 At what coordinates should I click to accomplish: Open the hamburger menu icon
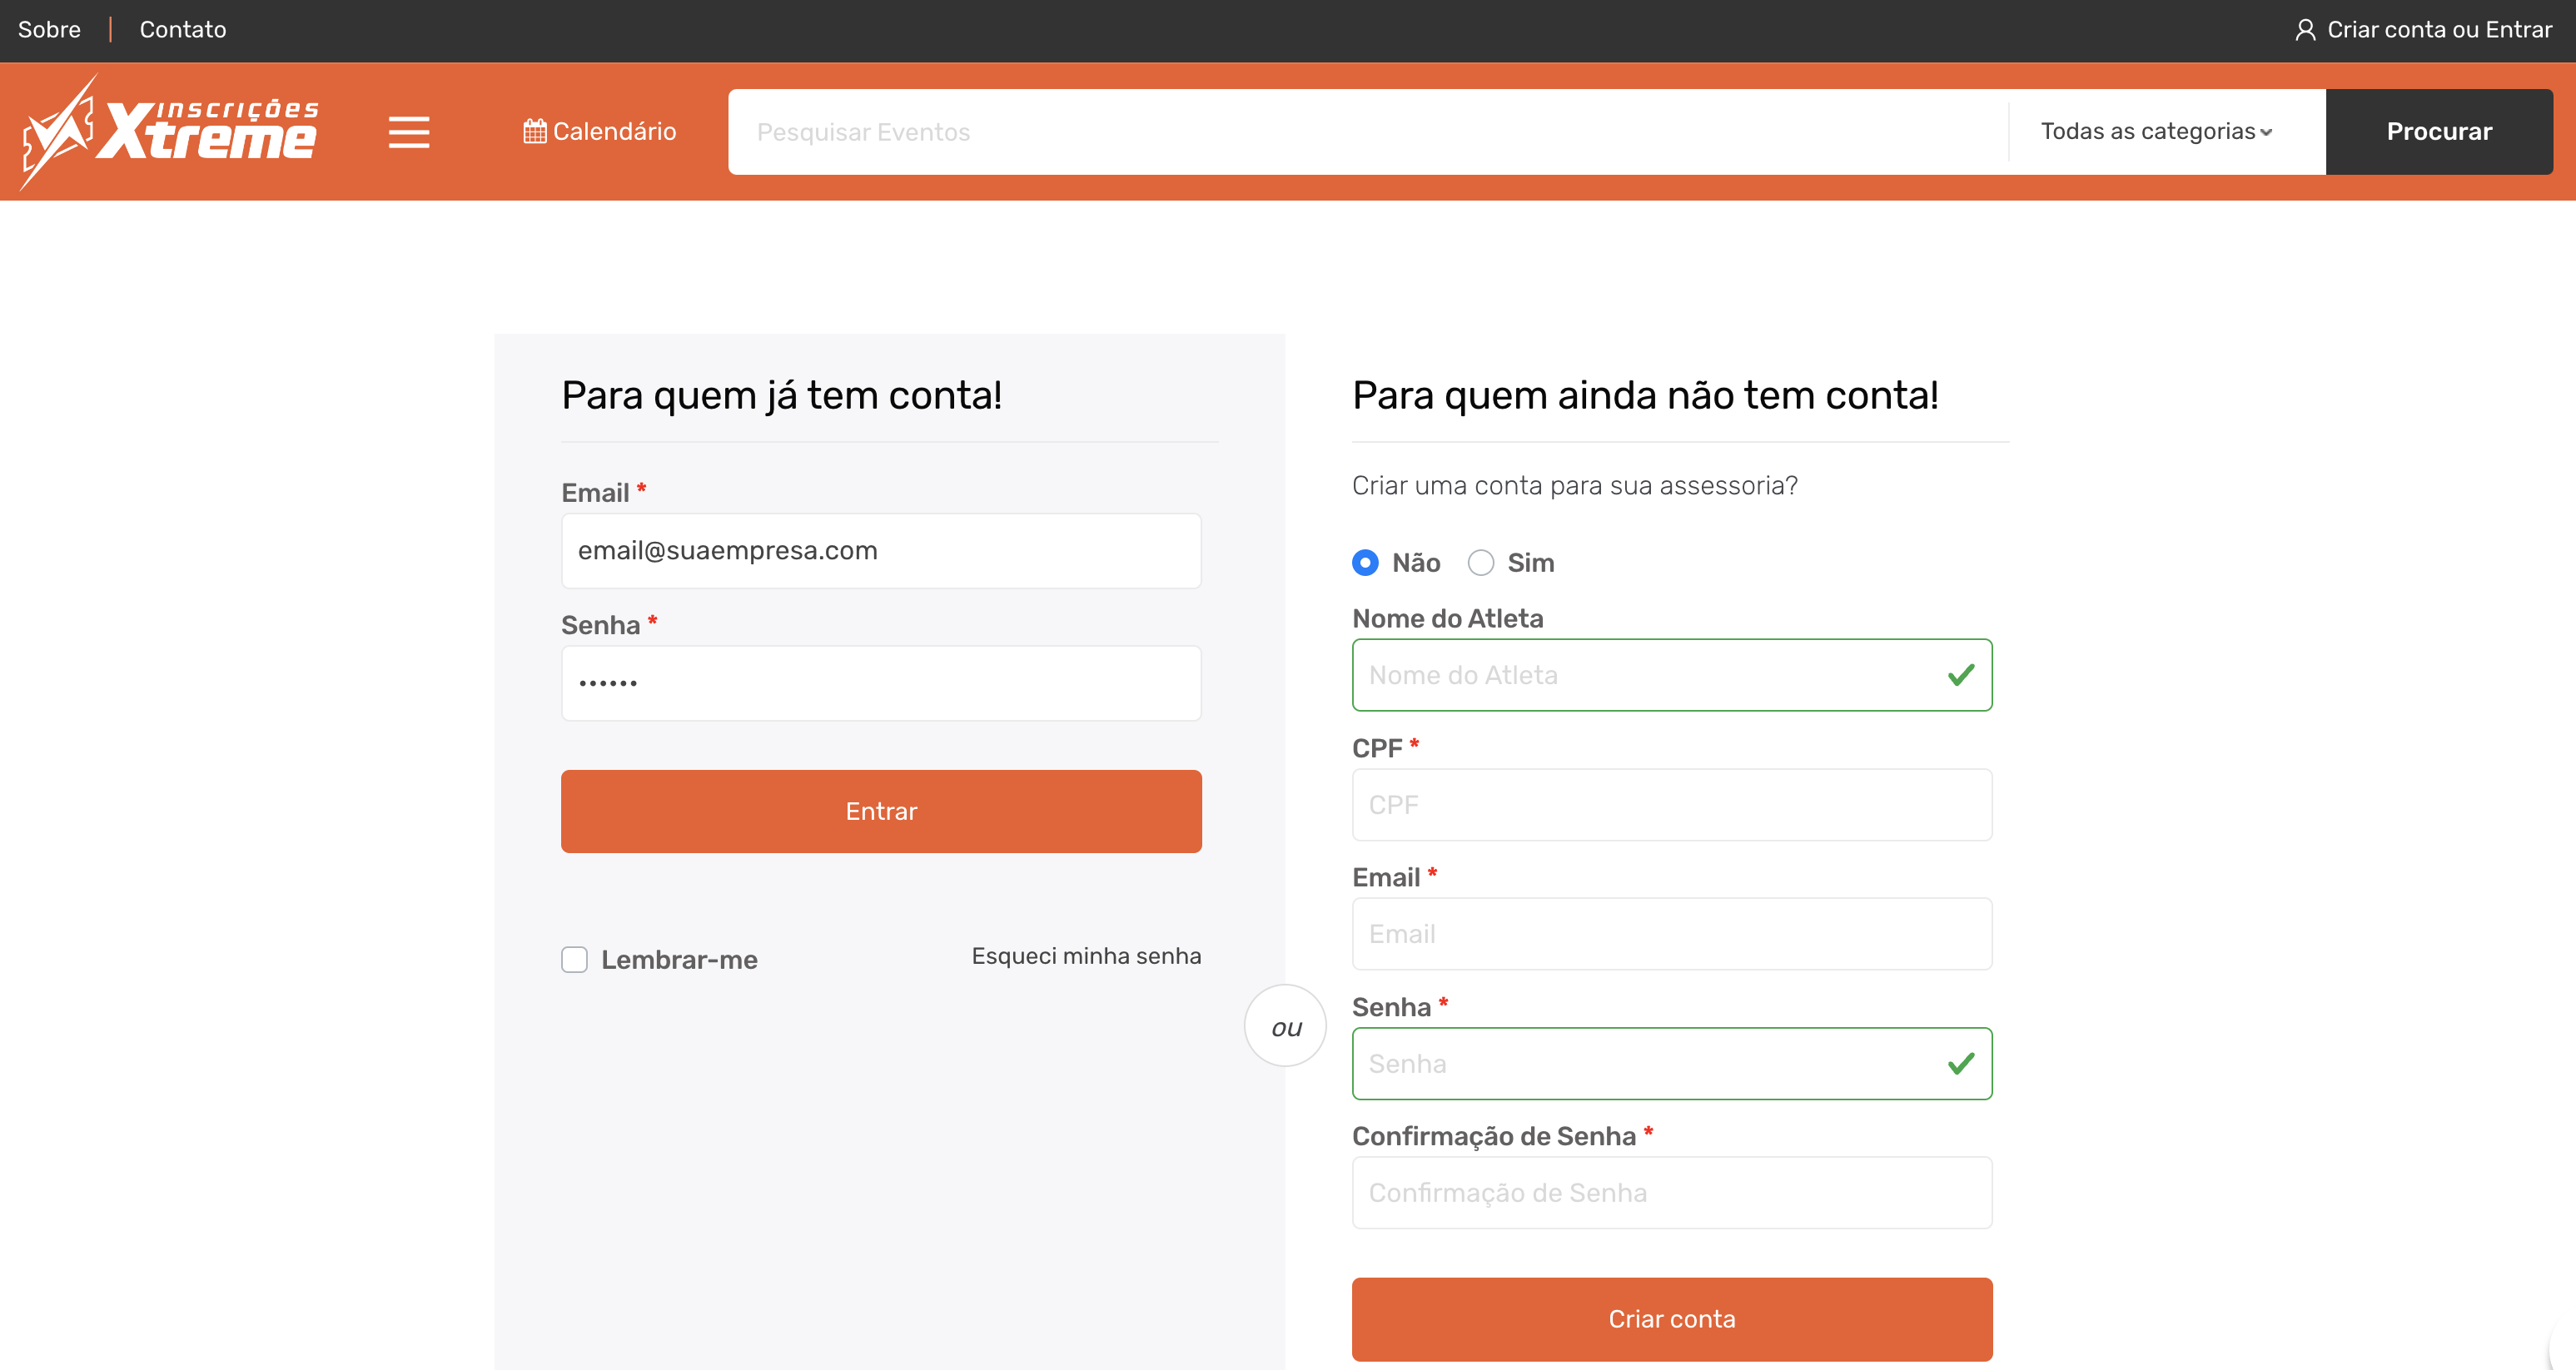[408, 132]
